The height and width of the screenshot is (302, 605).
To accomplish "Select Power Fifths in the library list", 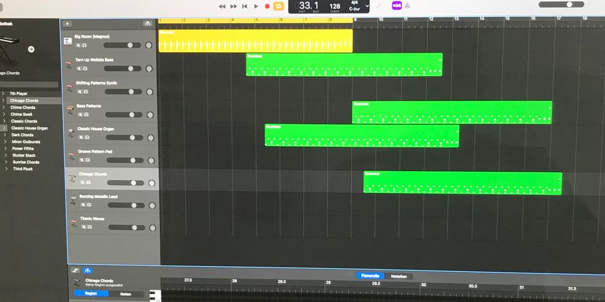I will [23, 149].
